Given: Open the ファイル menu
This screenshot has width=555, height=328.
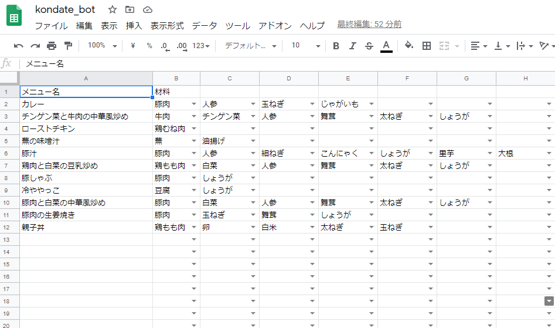Looking at the screenshot, I should 52,25.
